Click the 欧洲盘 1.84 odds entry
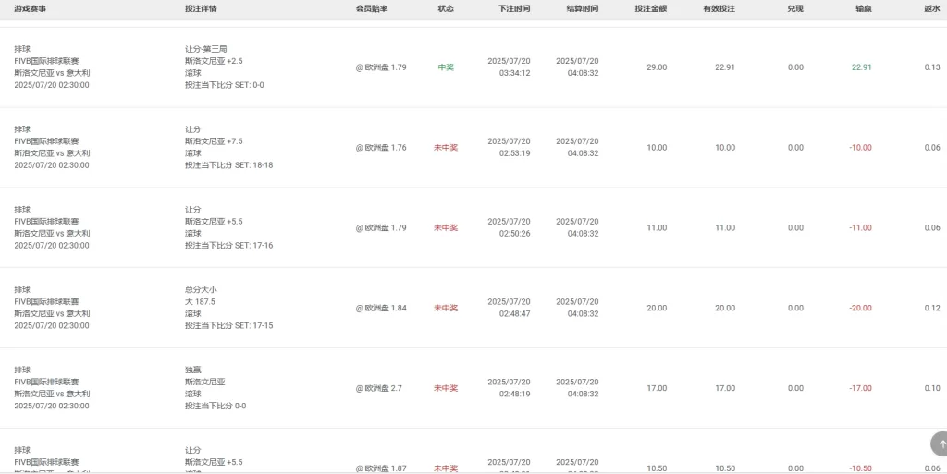Screen dimensions: 947x474 tap(381, 308)
